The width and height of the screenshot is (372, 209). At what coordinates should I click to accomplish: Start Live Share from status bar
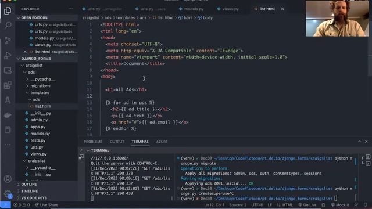[46, 205]
